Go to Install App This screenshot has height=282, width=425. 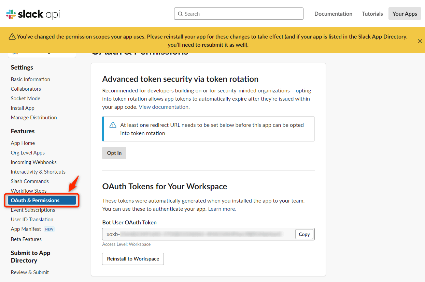[x=23, y=108]
